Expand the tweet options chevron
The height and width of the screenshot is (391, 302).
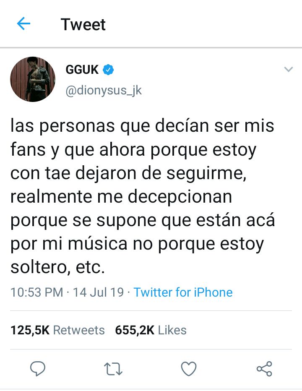coord(289,69)
